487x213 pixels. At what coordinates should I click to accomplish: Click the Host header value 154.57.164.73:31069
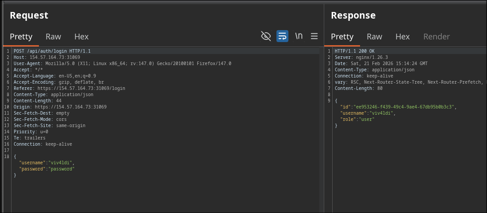55,57
